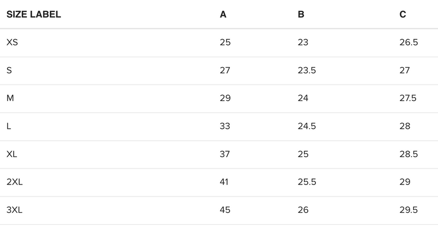438x233 pixels.
Task: Click the M value 27.5 in column C
Action: pos(408,98)
